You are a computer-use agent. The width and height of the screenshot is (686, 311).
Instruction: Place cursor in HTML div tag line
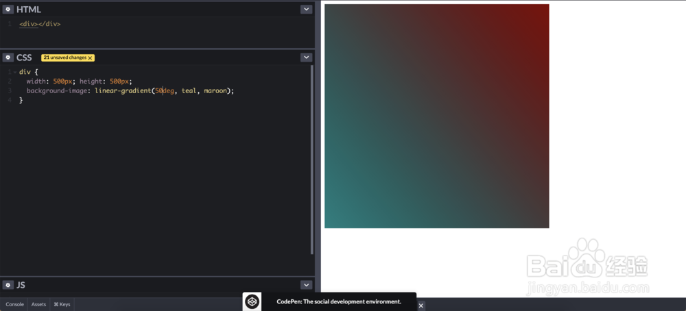[x=40, y=24]
